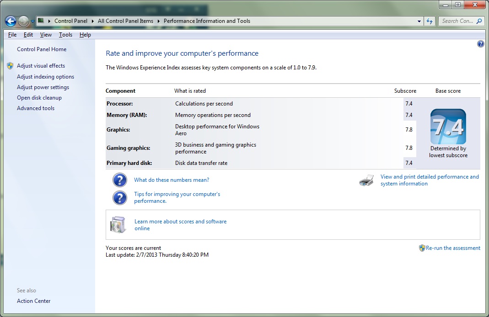Open Learn more about scores and software online

tap(180, 225)
